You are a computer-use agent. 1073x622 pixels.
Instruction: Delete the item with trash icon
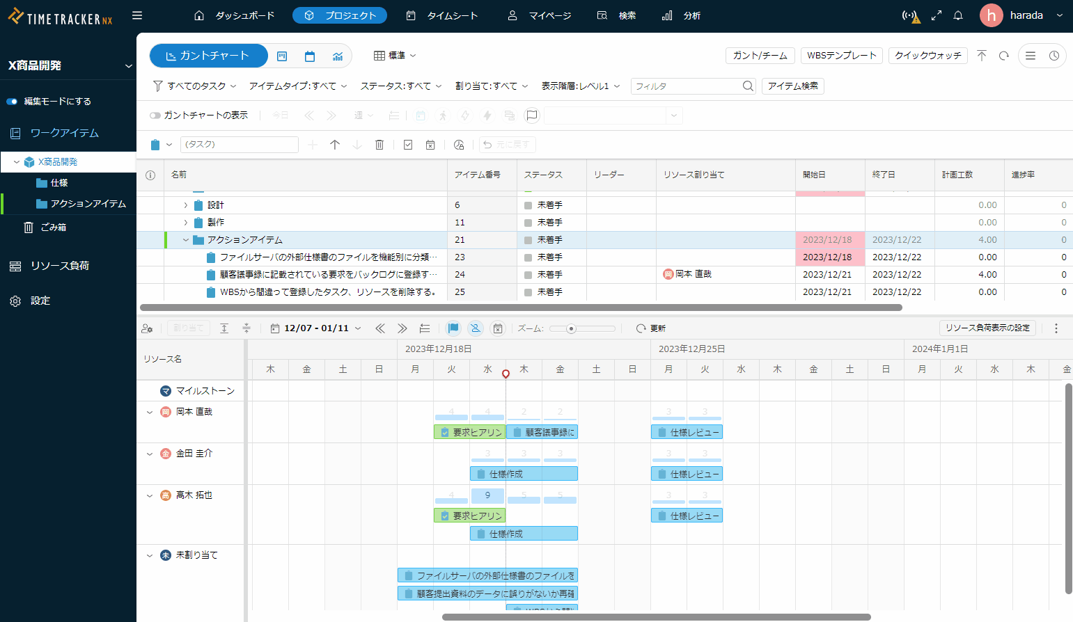coord(379,145)
